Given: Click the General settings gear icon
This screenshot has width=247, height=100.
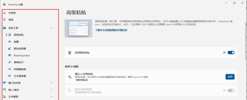Looking at the screenshot, I should (x=5, y=20).
